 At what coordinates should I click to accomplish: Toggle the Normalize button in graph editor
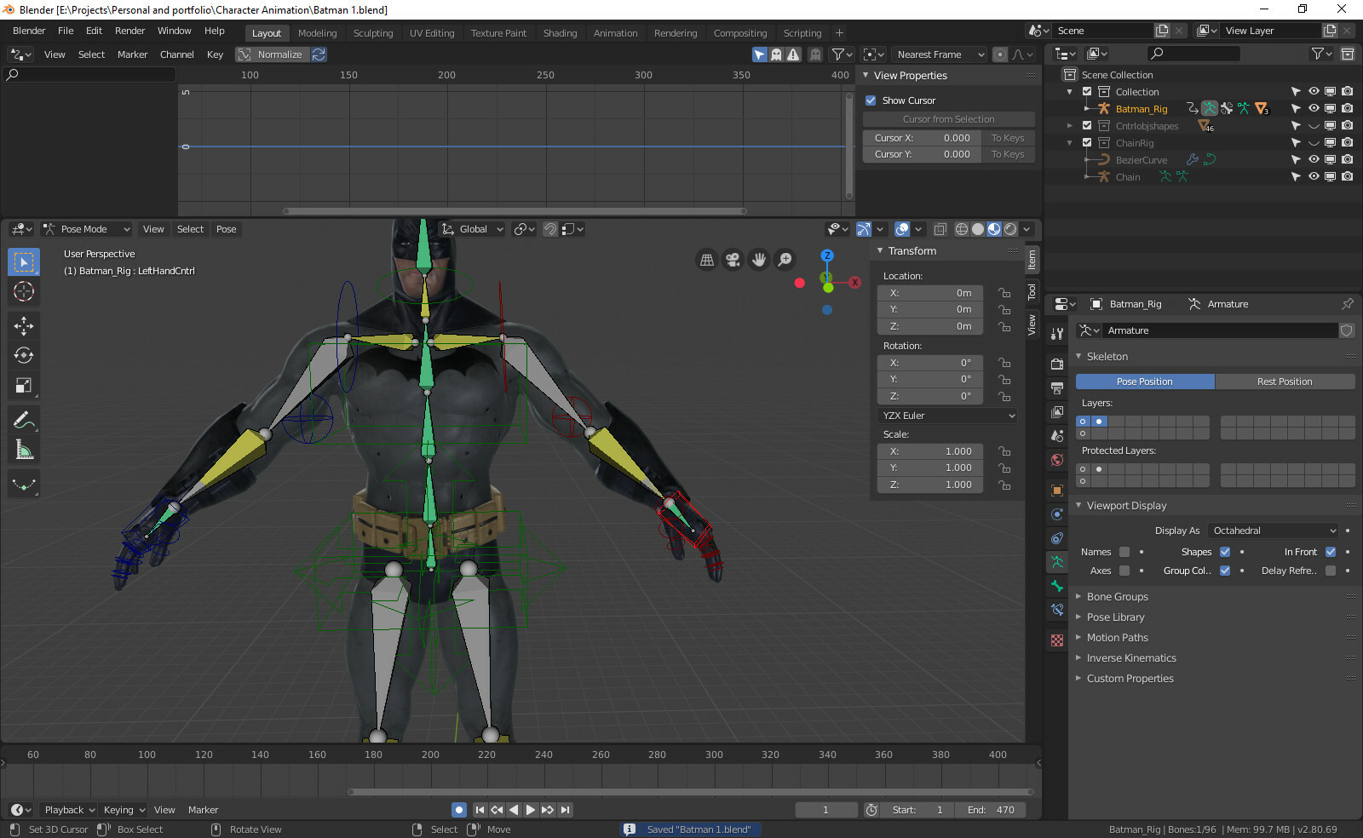pos(271,55)
